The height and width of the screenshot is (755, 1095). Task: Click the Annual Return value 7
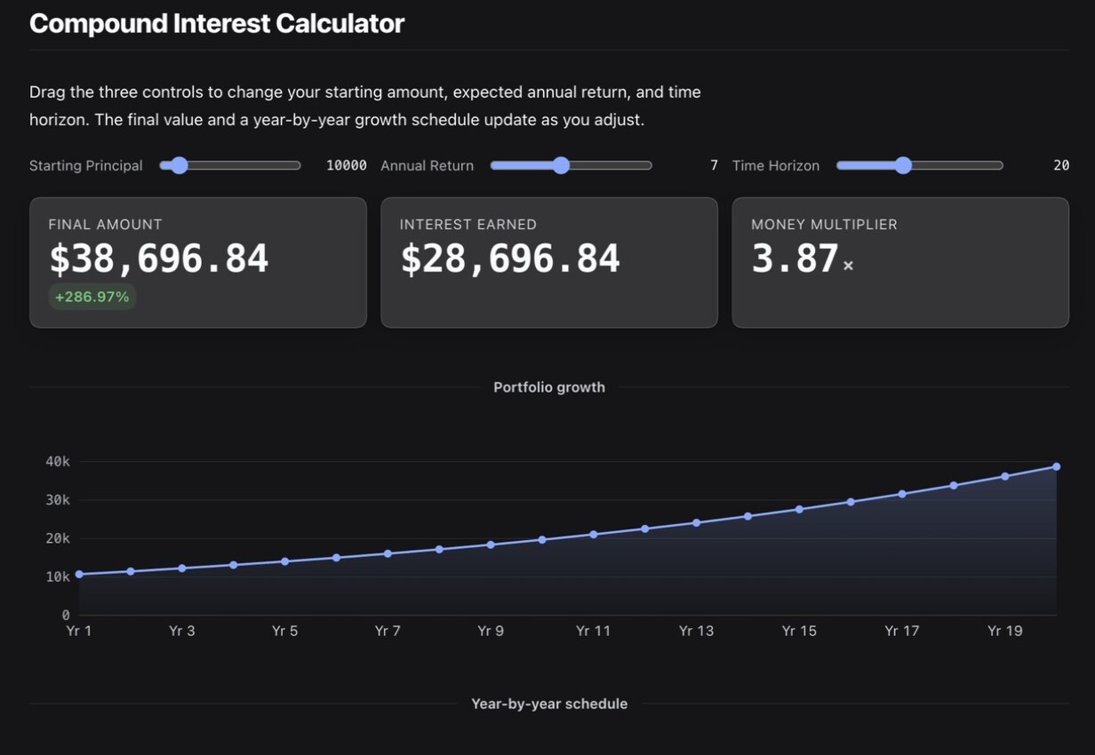(714, 165)
